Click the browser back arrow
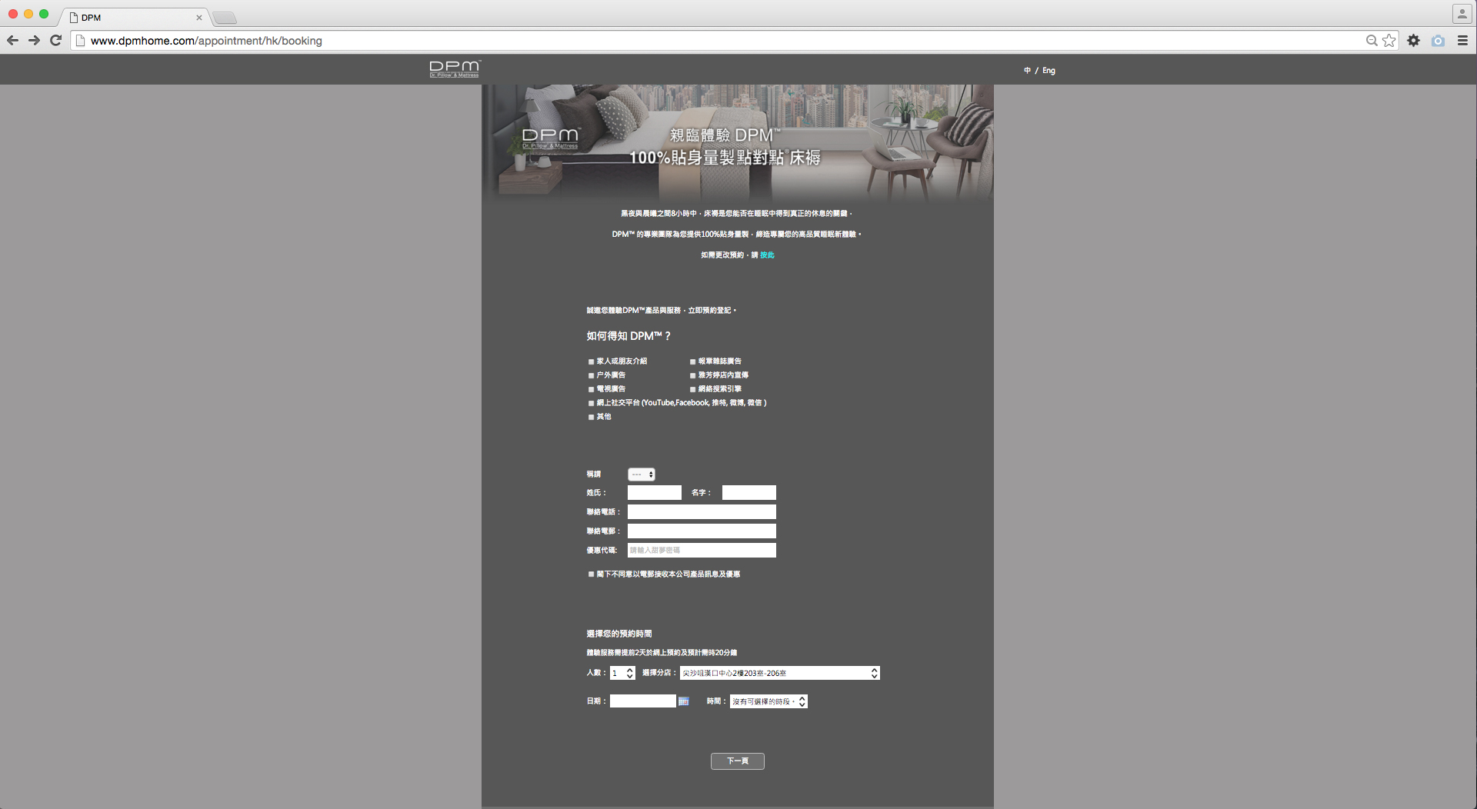1477x809 pixels. pyautogui.click(x=12, y=41)
